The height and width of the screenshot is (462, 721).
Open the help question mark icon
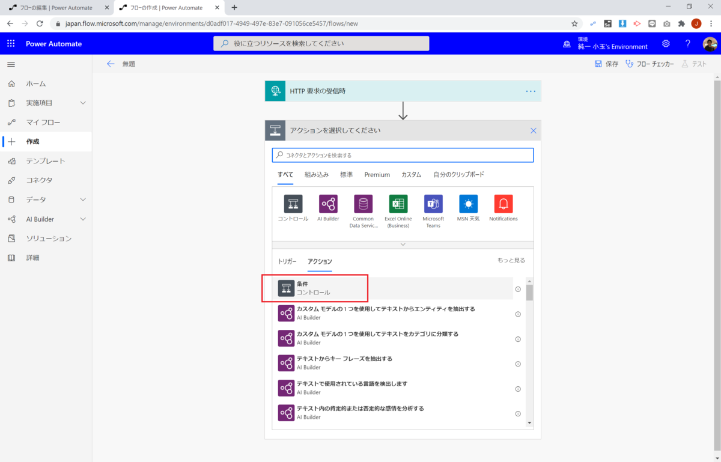(x=688, y=44)
